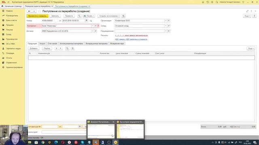
Task: Show Дт/Кт postings icon in form toolbar
Action: (x=79, y=16)
